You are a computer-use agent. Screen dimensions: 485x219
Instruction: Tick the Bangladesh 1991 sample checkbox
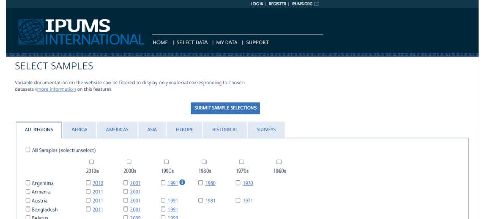click(163, 209)
